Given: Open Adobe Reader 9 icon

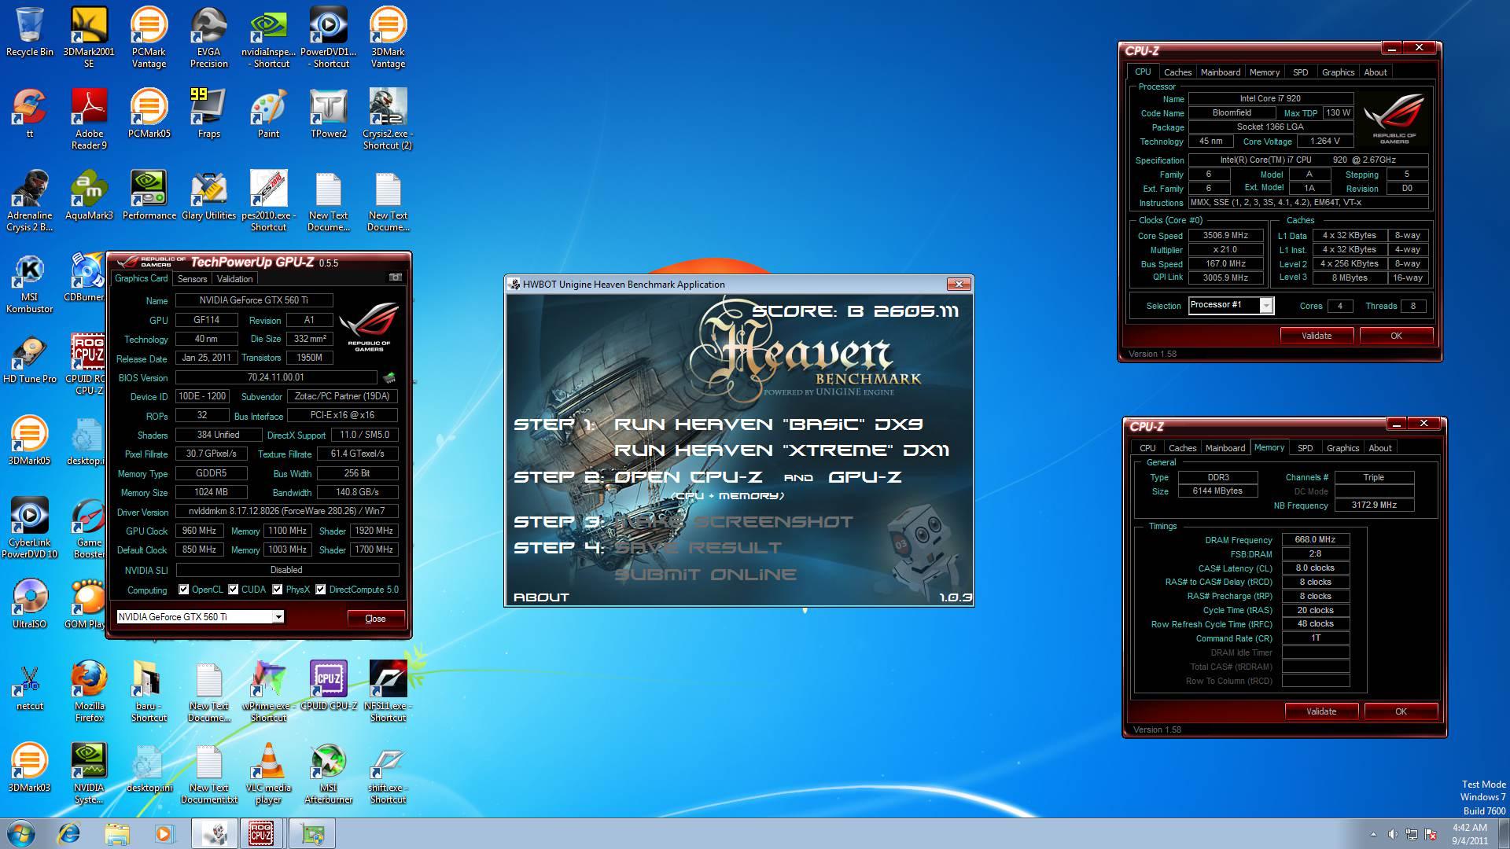Looking at the screenshot, I should (89, 119).
